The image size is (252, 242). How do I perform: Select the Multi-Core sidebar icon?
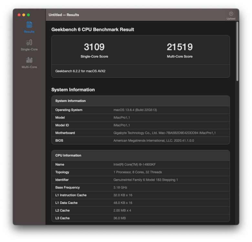click(x=29, y=60)
